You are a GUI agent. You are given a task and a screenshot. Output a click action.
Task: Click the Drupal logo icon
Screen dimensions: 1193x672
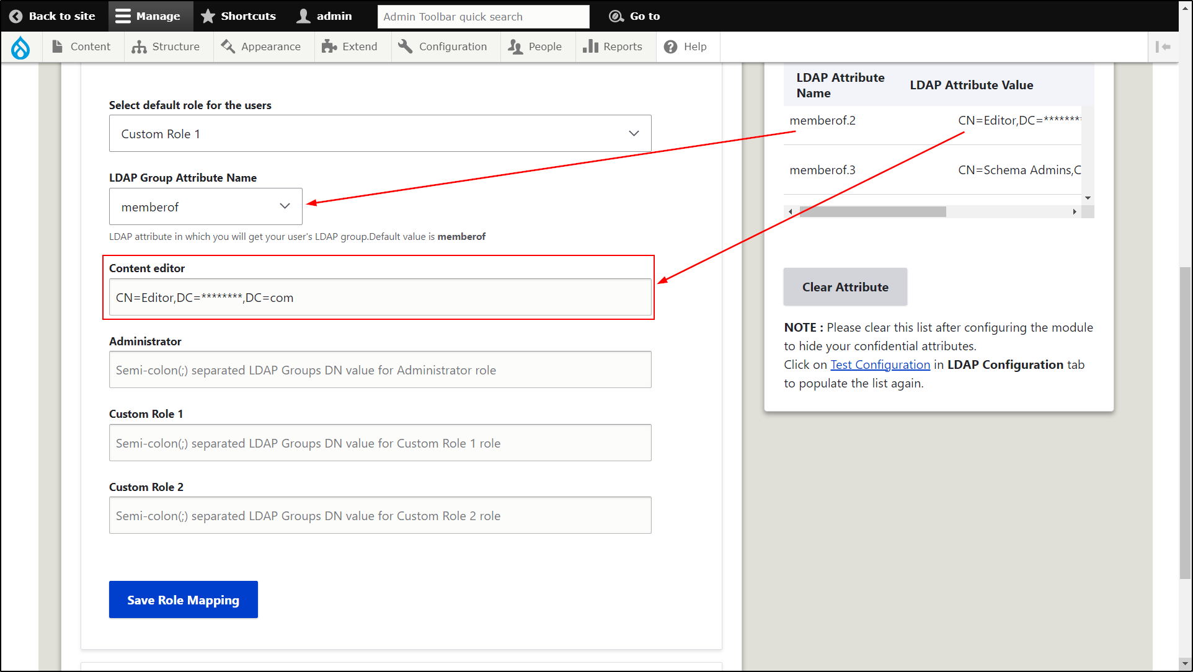(x=20, y=46)
